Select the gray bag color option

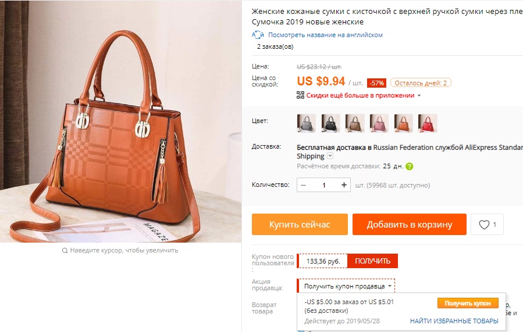coord(306,123)
